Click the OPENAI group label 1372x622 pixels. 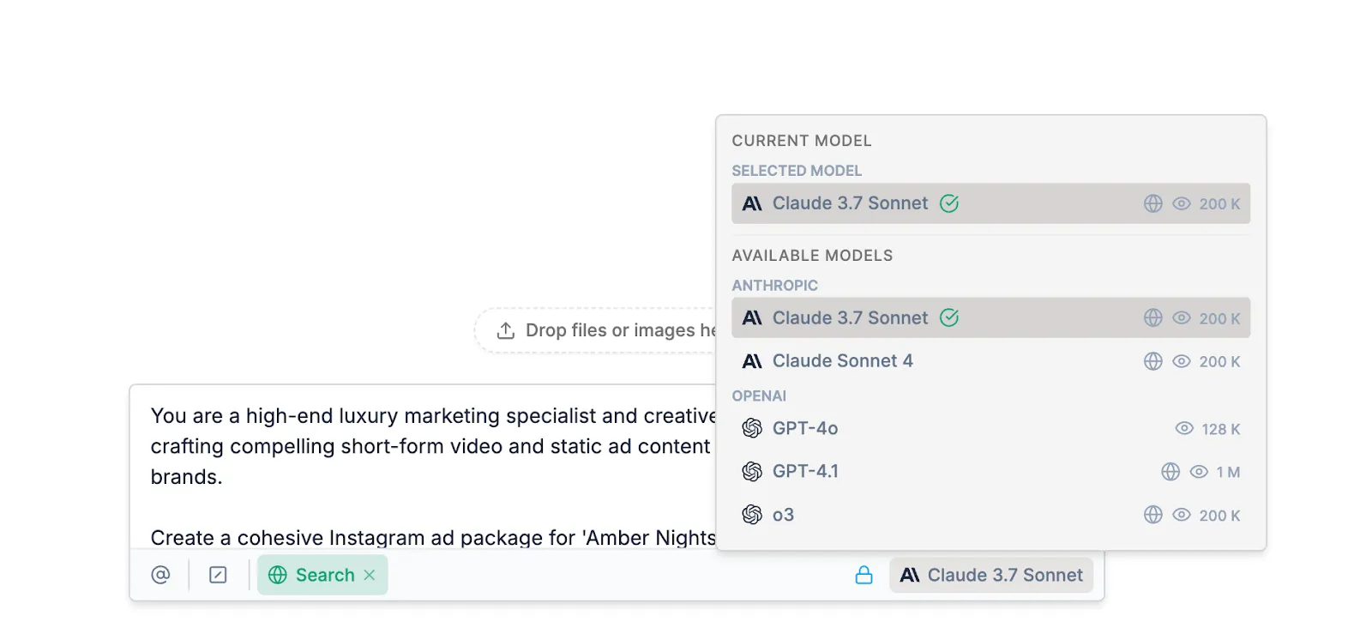point(759,396)
